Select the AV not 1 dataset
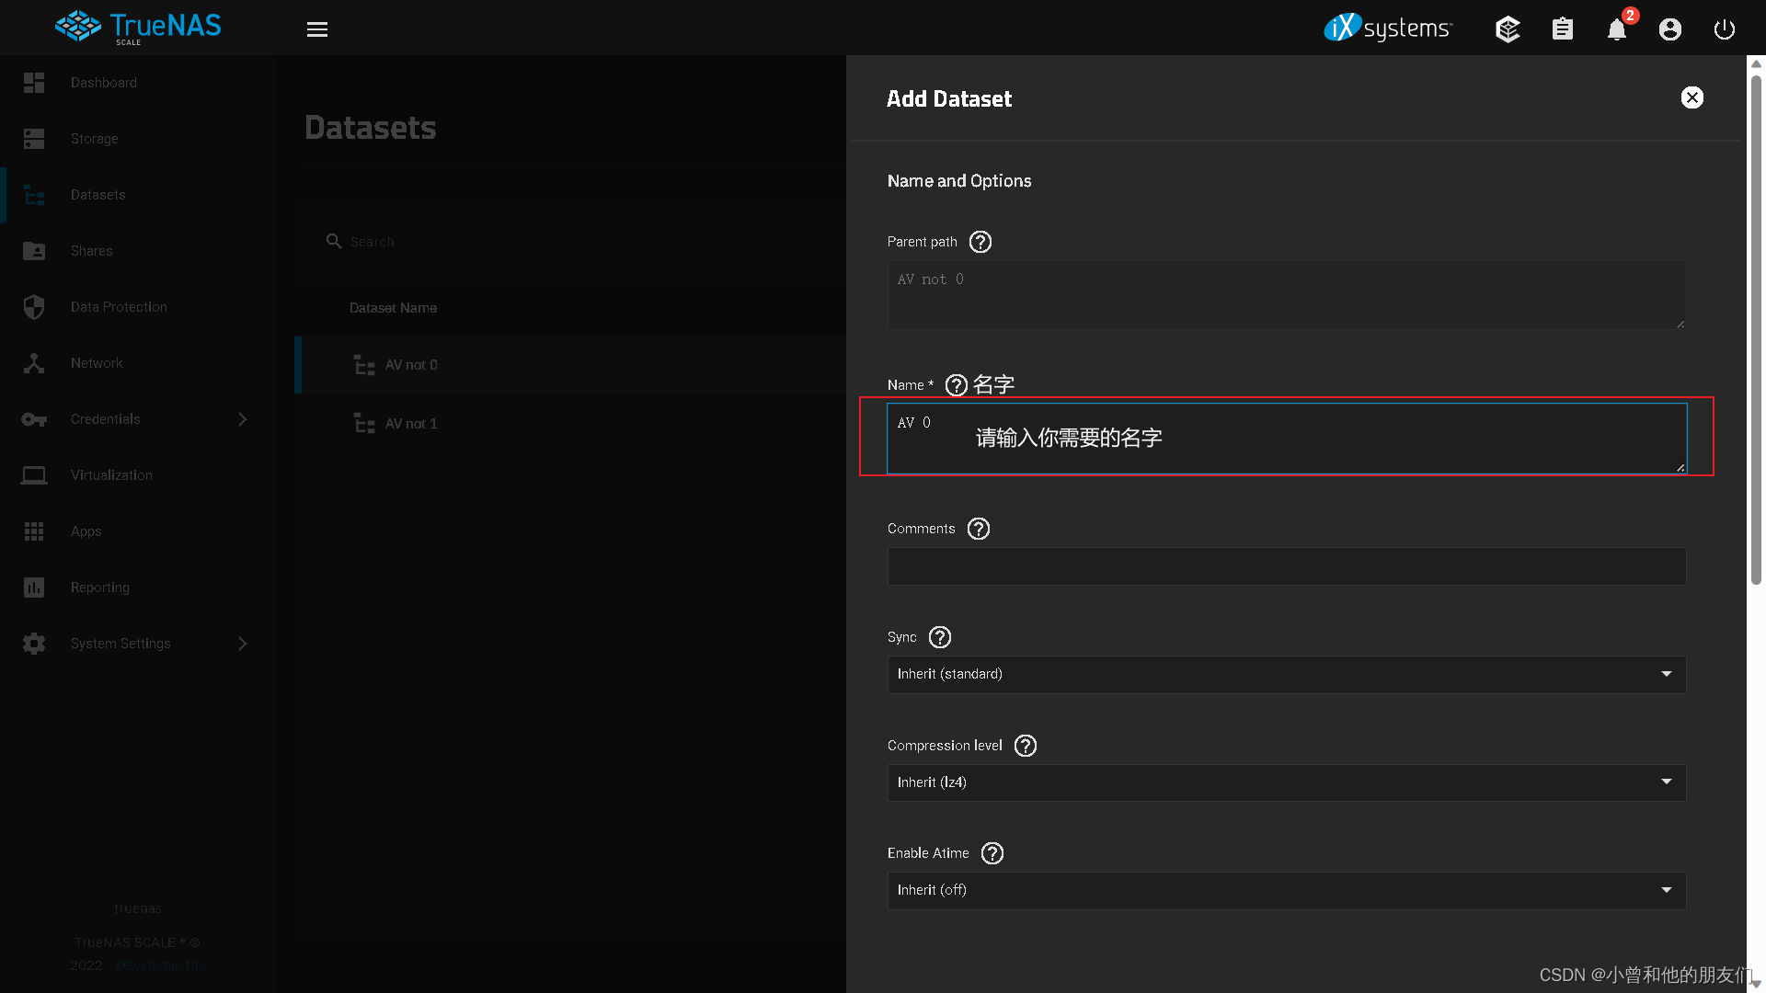This screenshot has height=993, width=1766. pyautogui.click(x=411, y=424)
